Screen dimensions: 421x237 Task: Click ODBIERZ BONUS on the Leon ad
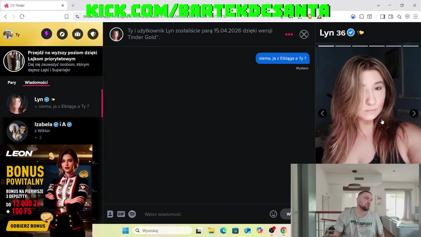(x=28, y=226)
